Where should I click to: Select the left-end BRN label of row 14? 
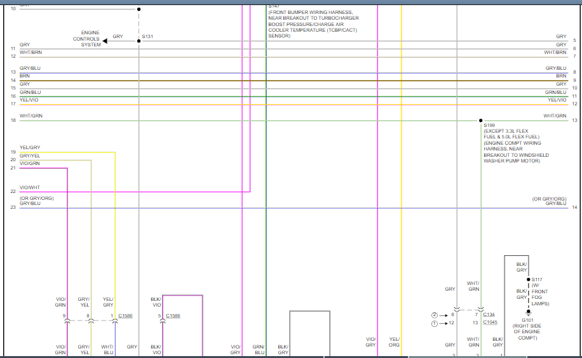pyautogui.click(x=25, y=76)
